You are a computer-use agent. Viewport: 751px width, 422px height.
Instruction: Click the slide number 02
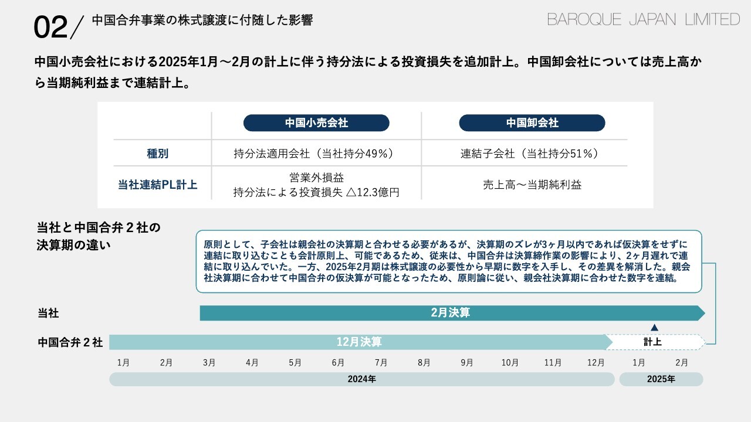tap(50, 27)
